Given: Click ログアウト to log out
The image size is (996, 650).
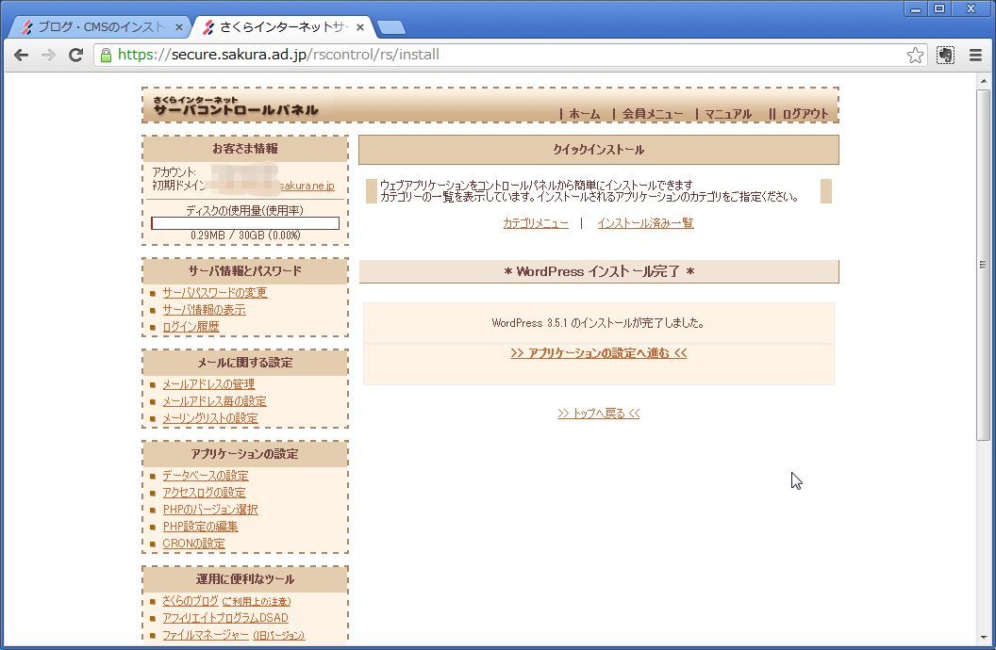Looking at the screenshot, I should tap(805, 114).
